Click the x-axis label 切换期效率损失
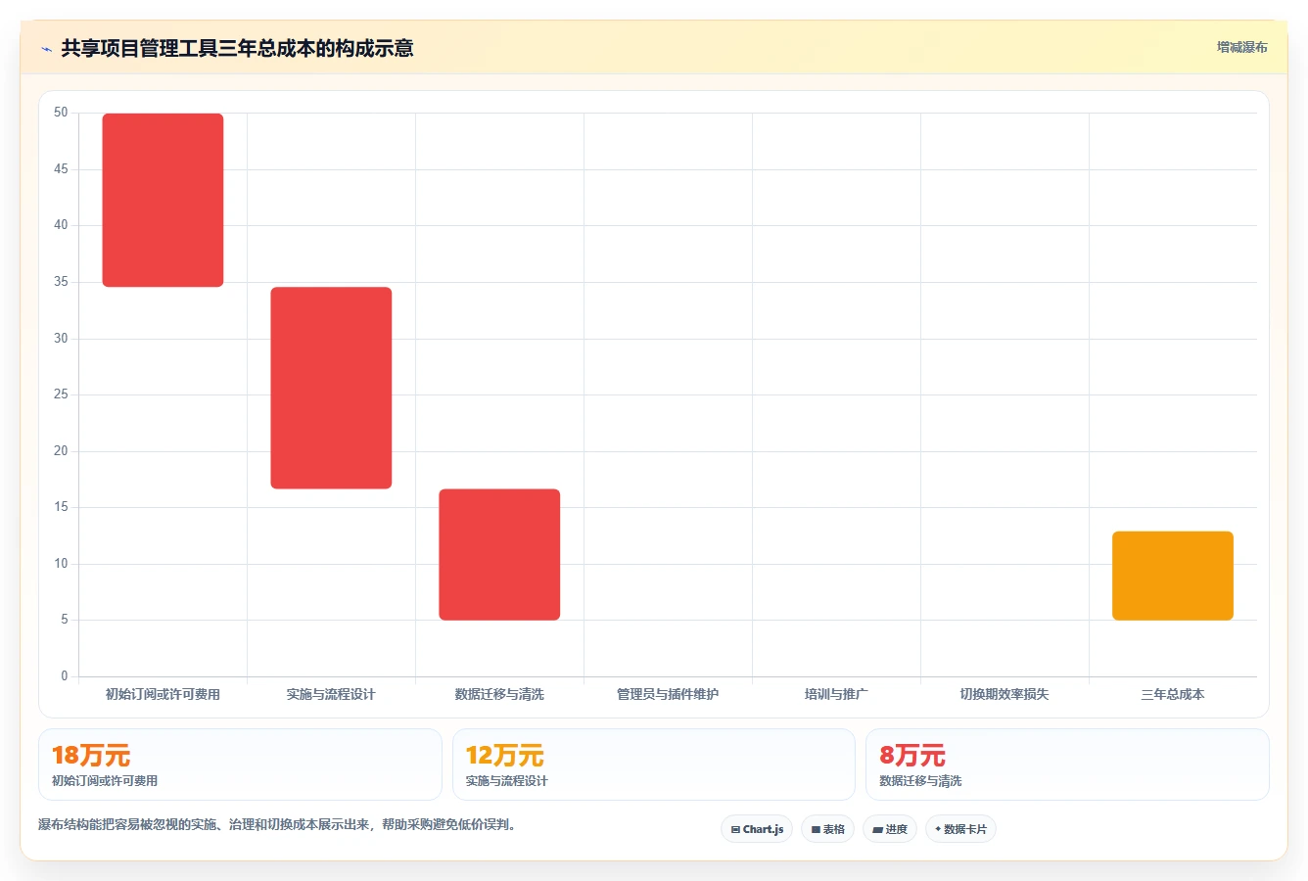Image resolution: width=1308 pixels, height=881 pixels. [1004, 694]
